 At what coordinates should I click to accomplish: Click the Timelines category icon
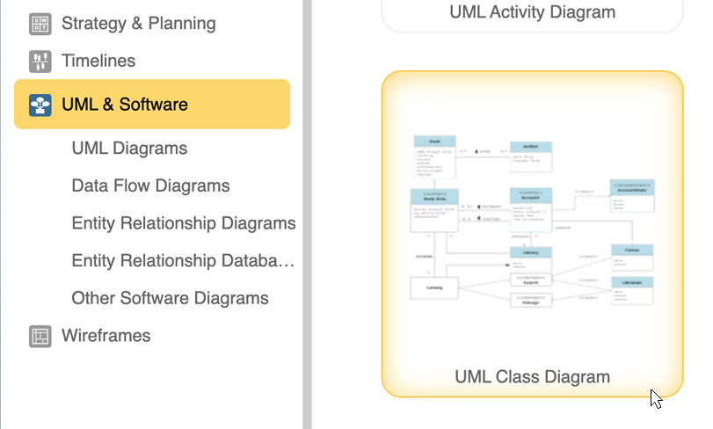point(40,62)
